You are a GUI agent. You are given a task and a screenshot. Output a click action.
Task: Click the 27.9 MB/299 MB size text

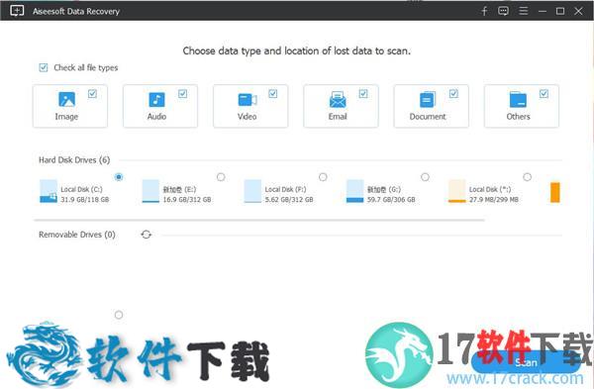pyautogui.click(x=494, y=200)
